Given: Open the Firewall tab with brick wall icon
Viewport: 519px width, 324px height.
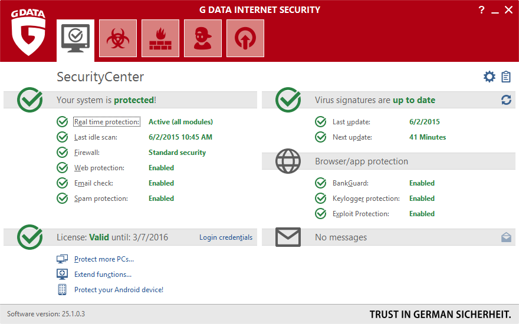Looking at the screenshot, I should tap(160, 38).
